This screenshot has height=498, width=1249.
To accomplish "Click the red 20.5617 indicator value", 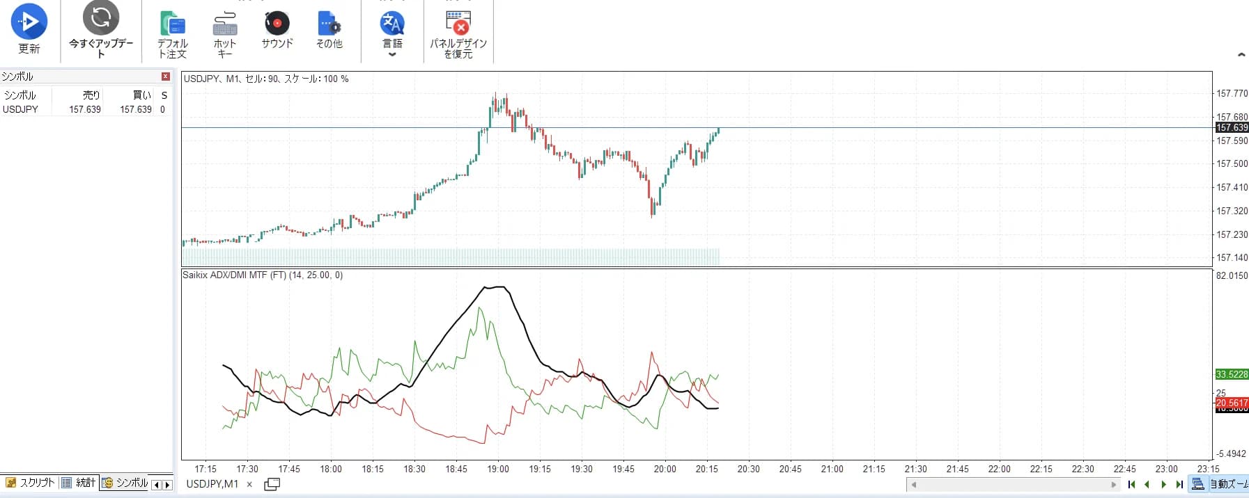I will coord(1232,403).
